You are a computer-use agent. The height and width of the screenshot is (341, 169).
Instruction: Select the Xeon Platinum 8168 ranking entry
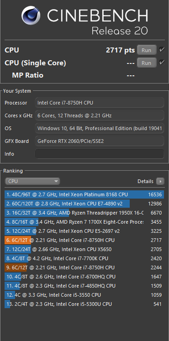click(x=84, y=194)
